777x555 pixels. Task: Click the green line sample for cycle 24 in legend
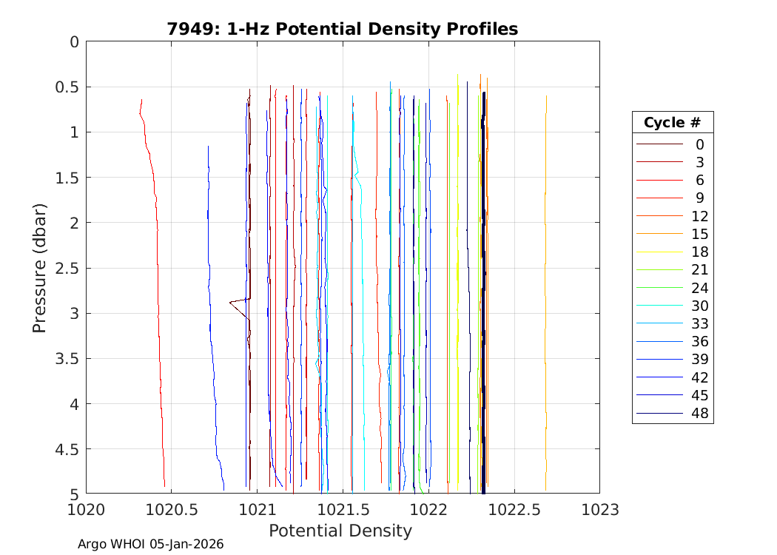pos(659,288)
